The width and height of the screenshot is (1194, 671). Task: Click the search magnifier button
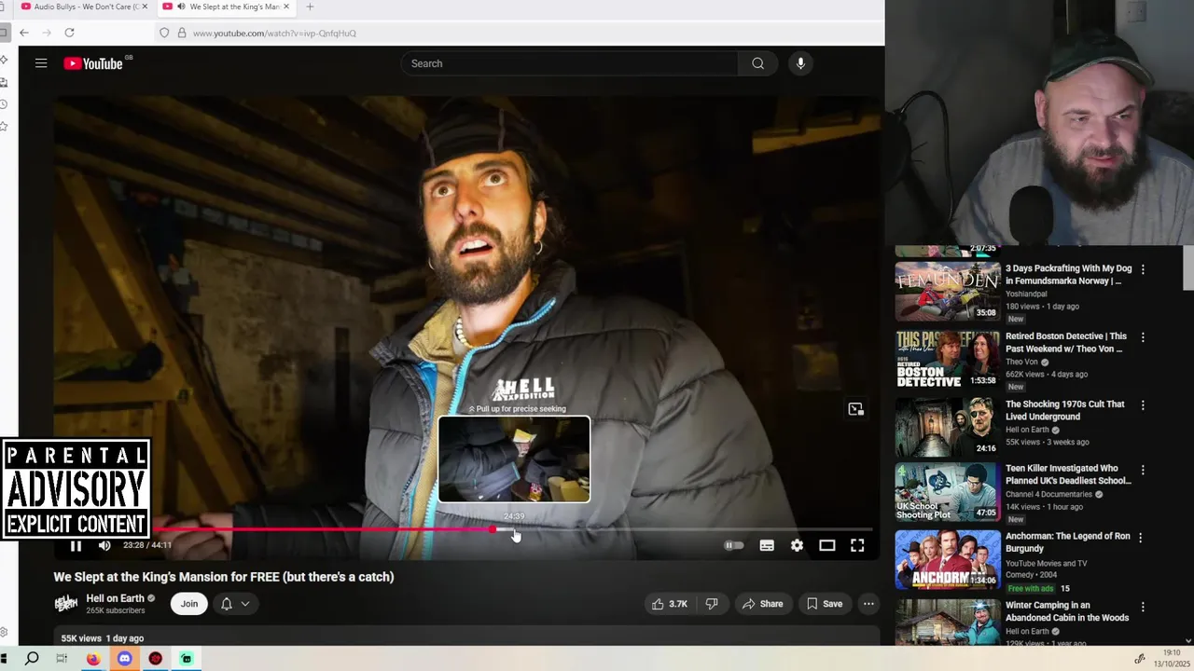[757, 63]
